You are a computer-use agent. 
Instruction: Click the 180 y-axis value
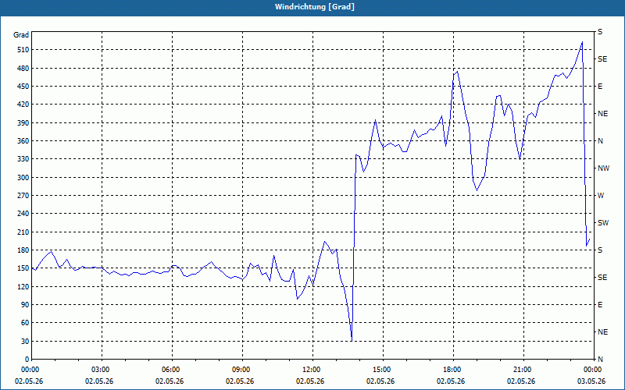coord(23,250)
